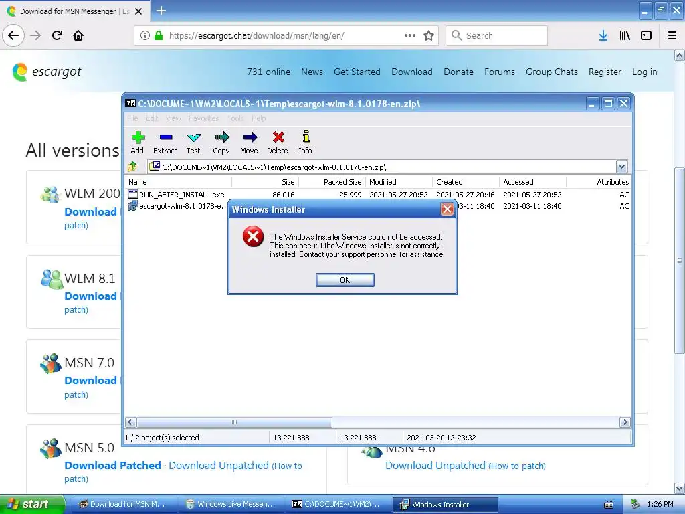685x514 pixels.
Task: Open Firefox downloads panel
Action: 603,35
